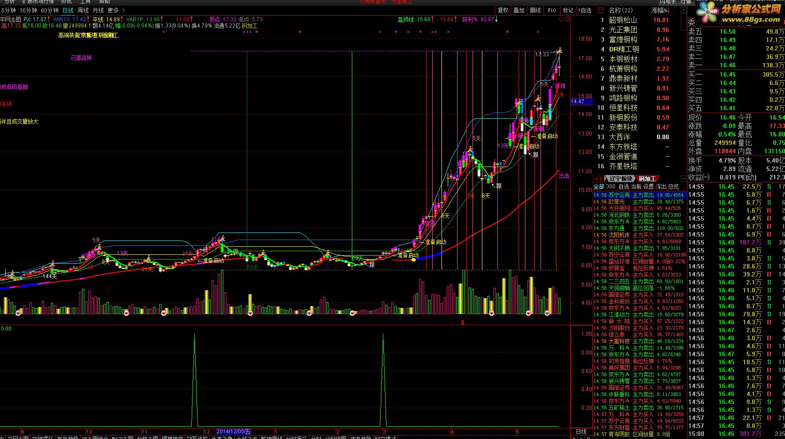Click the 分时 indicator tab at bottom
Screen dimensions: 785x439
click(x=316, y=437)
